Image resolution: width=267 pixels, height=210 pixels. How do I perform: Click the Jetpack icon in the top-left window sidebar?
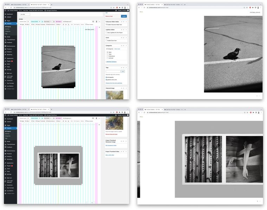coord(6,17)
